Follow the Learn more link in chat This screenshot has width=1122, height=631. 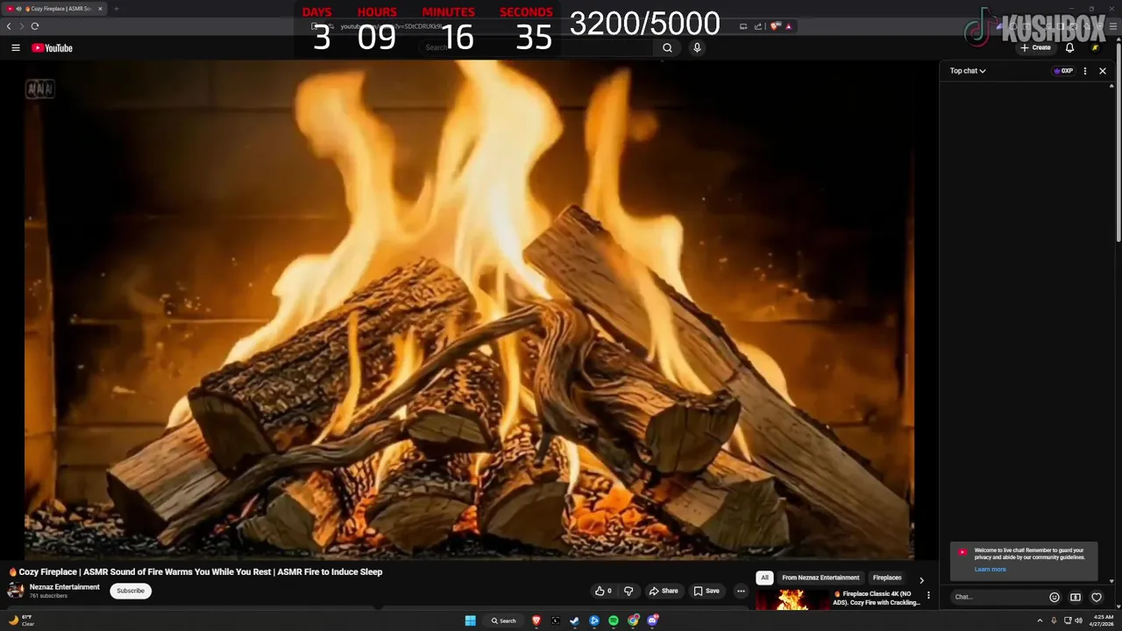pyautogui.click(x=990, y=570)
